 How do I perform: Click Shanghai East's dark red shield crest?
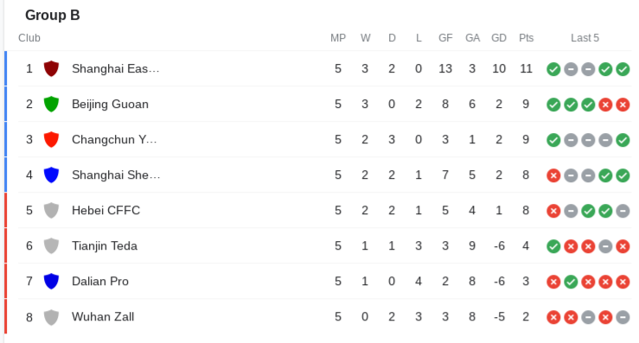tap(51, 68)
